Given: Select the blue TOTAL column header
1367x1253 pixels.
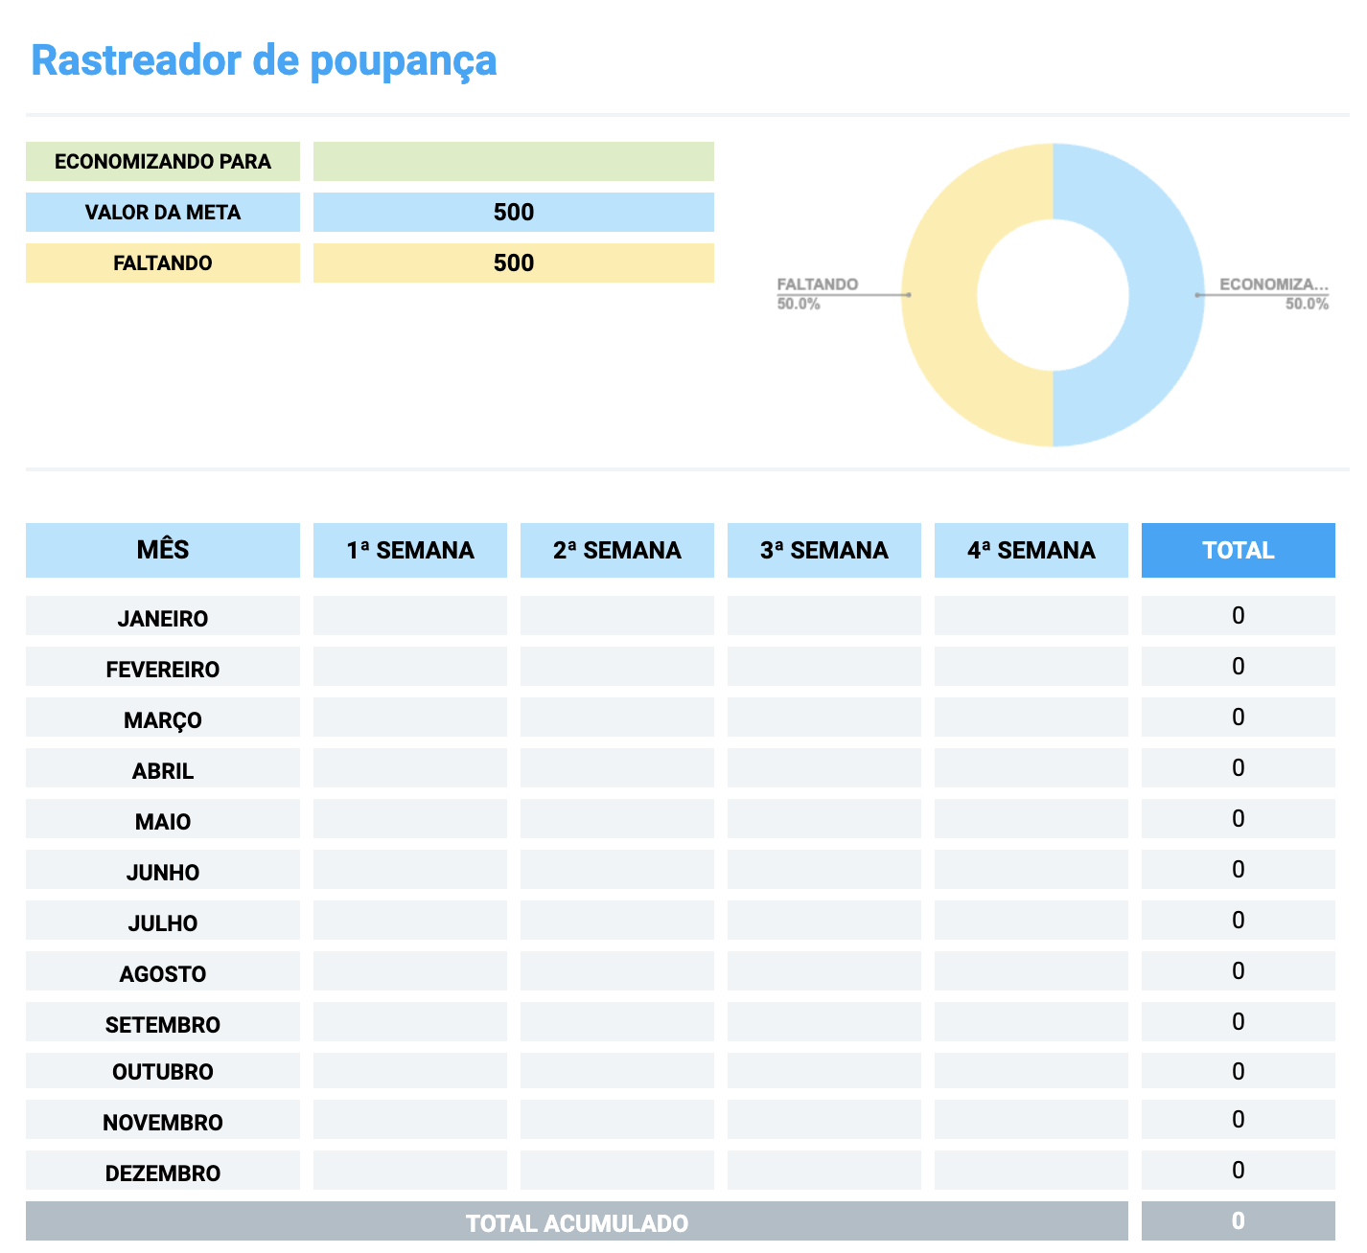Looking at the screenshot, I should (1239, 550).
